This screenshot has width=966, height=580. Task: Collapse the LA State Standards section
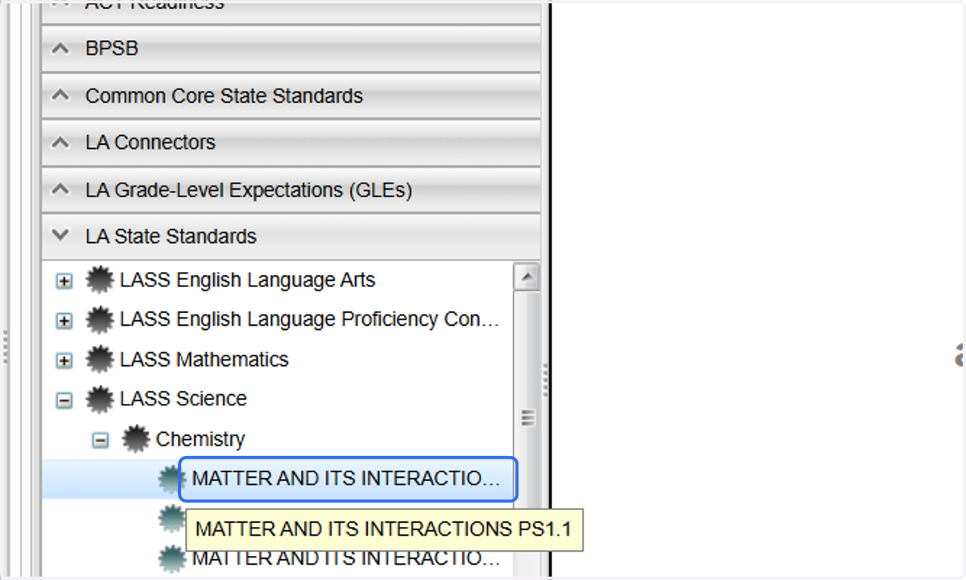[x=291, y=237]
